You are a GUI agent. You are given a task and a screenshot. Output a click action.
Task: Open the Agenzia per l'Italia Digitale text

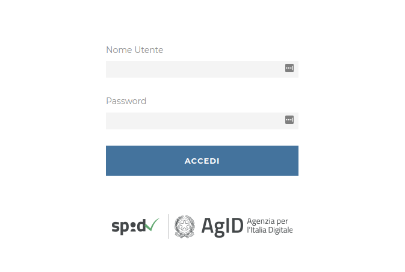[x=270, y=226]
